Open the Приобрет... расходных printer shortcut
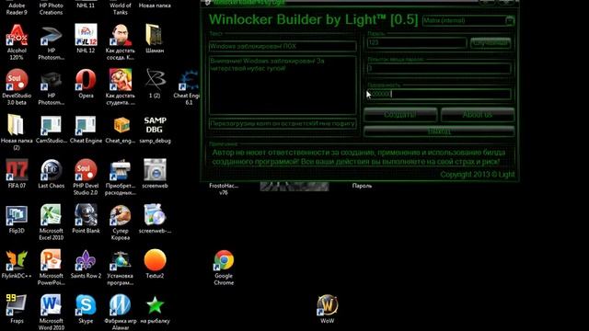The height and width of the screenshot is (331, 589). pyautogui.click(x=121, y=170)
